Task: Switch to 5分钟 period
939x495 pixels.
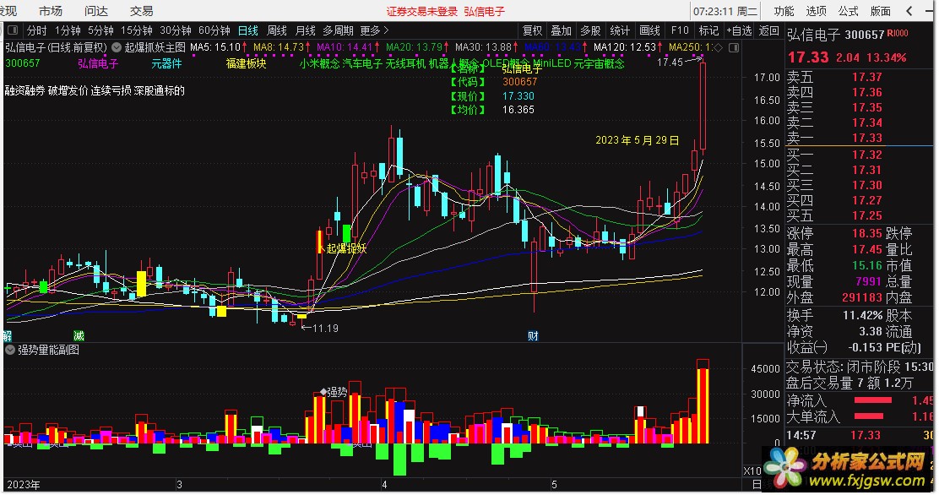Action: (x=100, y=30)
